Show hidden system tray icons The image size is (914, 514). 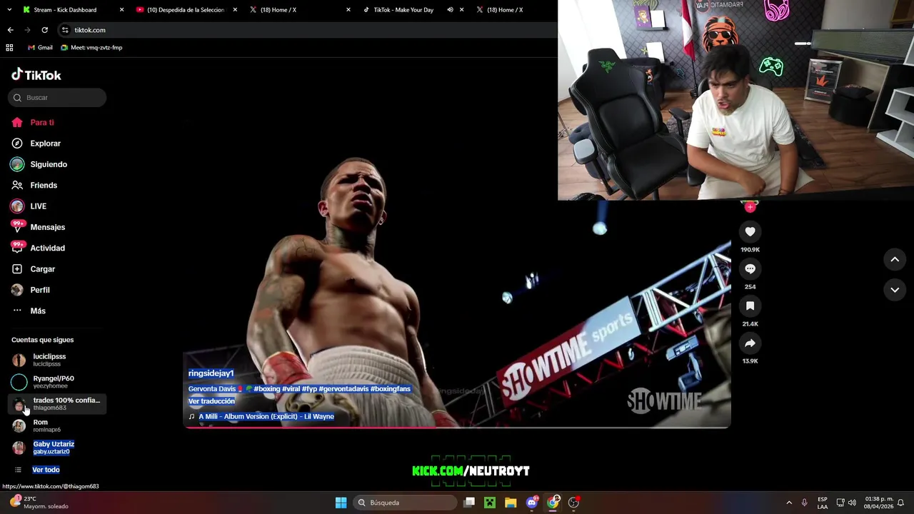tap(789, 503)
